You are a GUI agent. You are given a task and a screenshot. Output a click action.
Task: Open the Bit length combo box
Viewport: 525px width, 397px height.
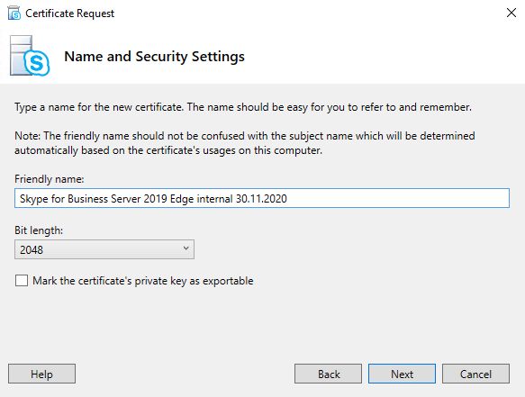click(x=104, y=249)
